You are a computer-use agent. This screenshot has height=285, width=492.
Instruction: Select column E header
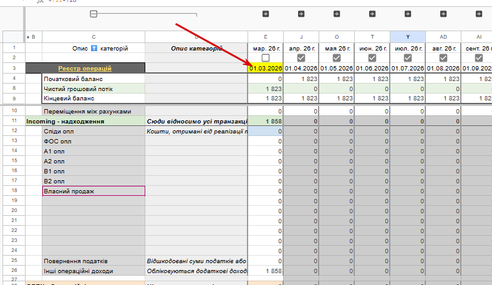pos(266,37)
